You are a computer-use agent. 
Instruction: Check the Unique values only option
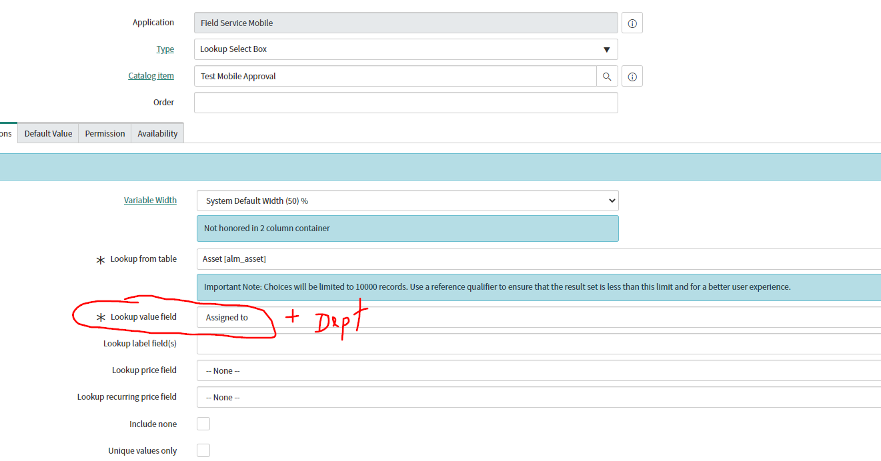tap(203, 450)
